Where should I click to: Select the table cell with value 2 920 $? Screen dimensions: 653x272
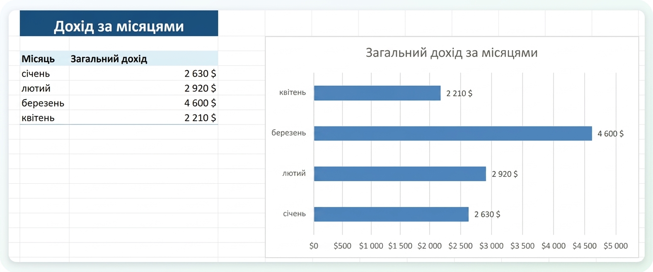(143, 88)
